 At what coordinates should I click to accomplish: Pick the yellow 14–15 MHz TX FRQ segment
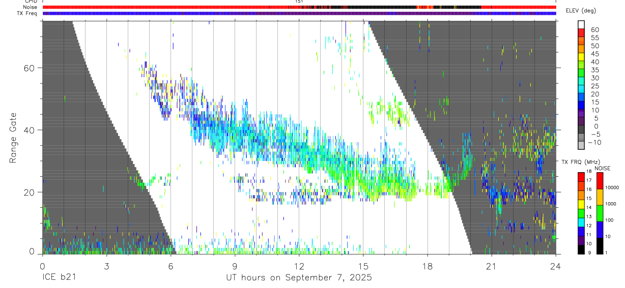(x=581, y=204)
